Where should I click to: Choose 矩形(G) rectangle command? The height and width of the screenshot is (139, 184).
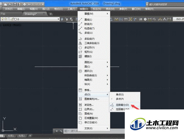pyautogui.click(x=94, y=52)
